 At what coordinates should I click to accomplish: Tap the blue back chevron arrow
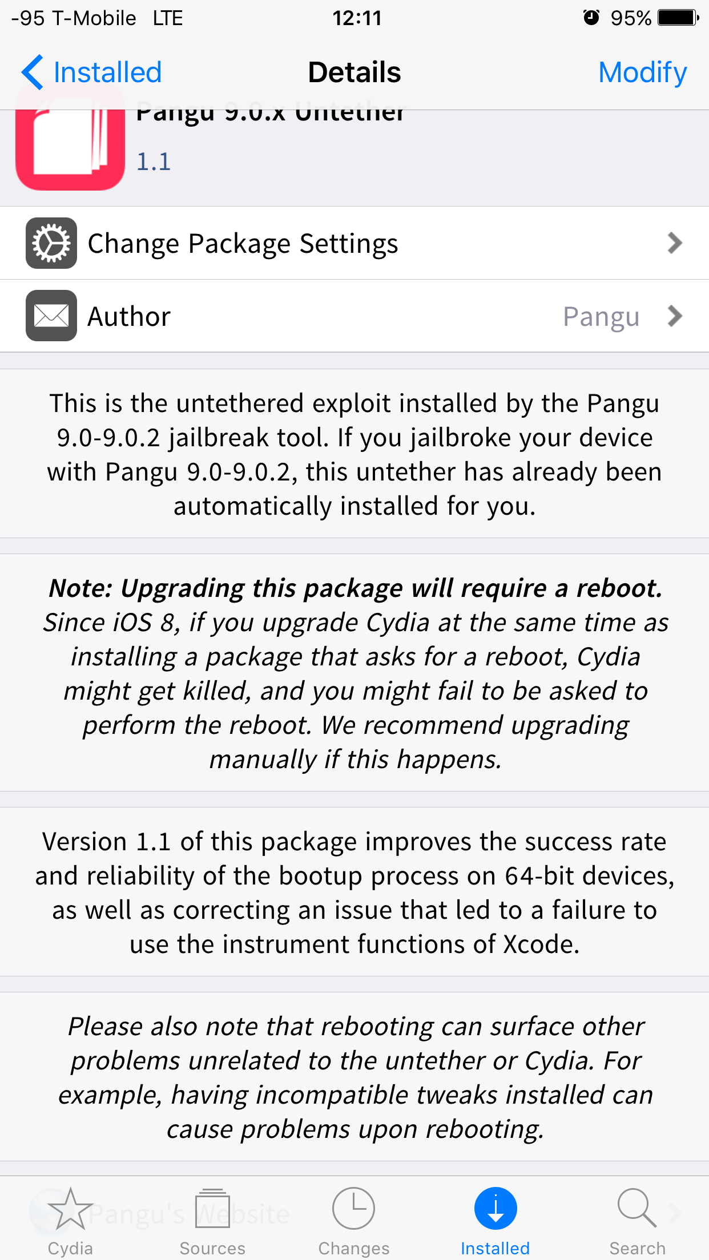[32, 72]
